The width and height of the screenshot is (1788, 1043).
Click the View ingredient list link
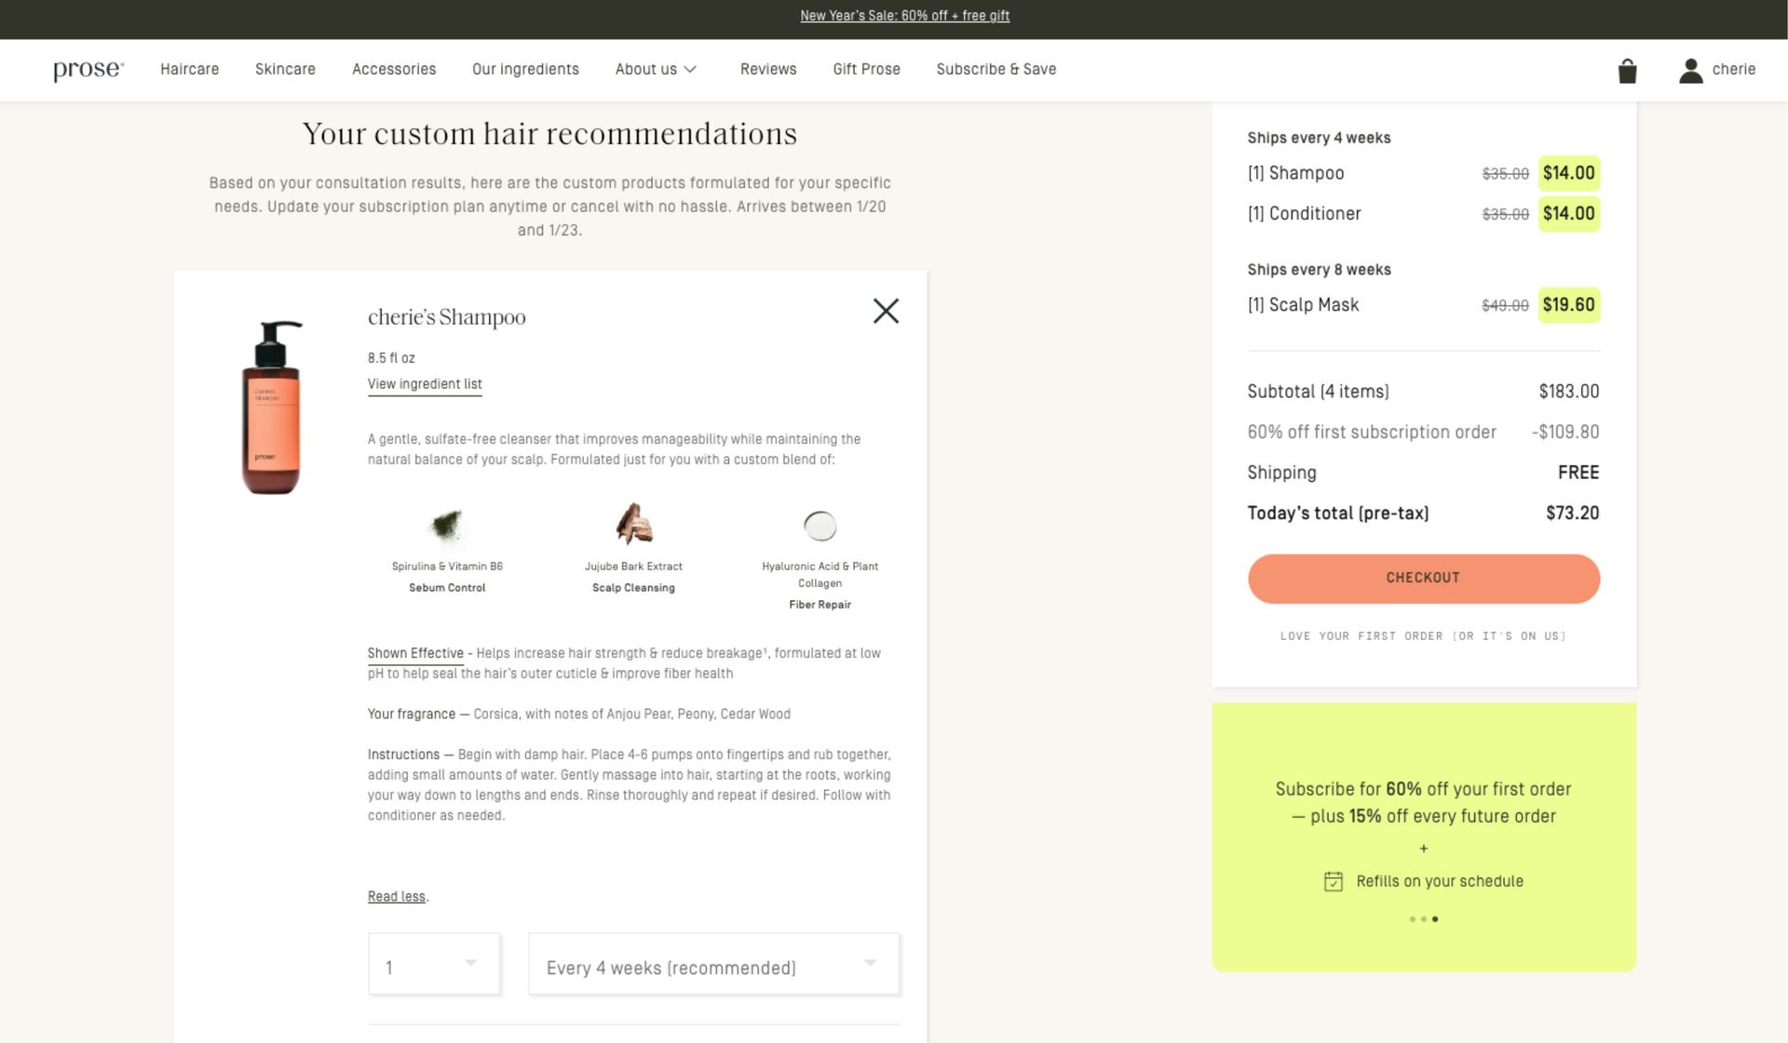(x=425, y=384)
